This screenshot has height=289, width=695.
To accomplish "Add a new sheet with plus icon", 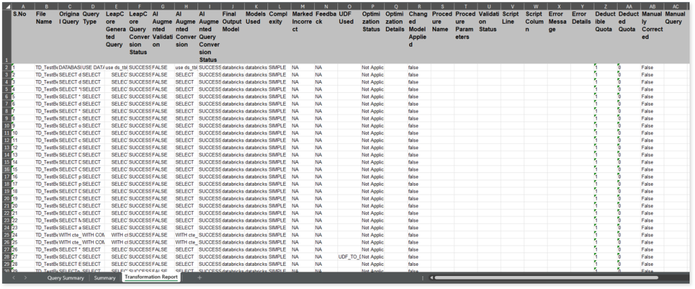I will (x=200, y=278).
